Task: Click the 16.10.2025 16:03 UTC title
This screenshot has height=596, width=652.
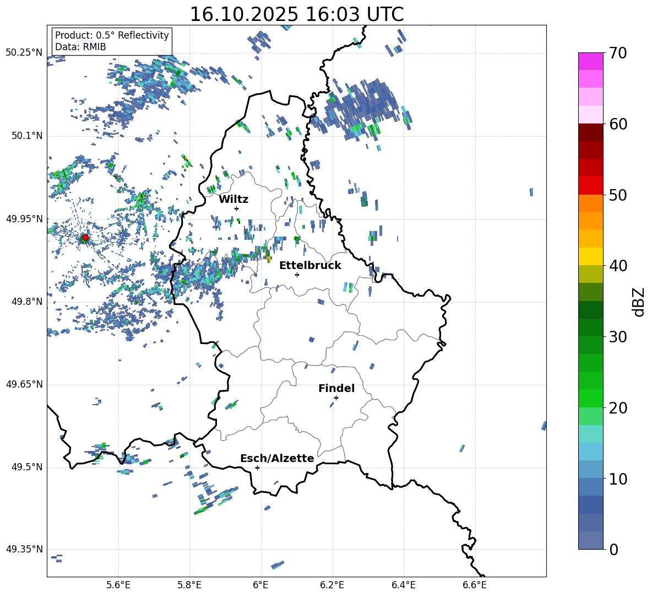Action: coord(296,14)
